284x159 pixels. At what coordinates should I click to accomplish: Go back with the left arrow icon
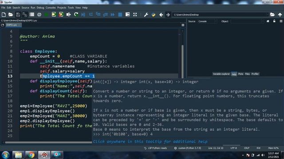[161, 15]
